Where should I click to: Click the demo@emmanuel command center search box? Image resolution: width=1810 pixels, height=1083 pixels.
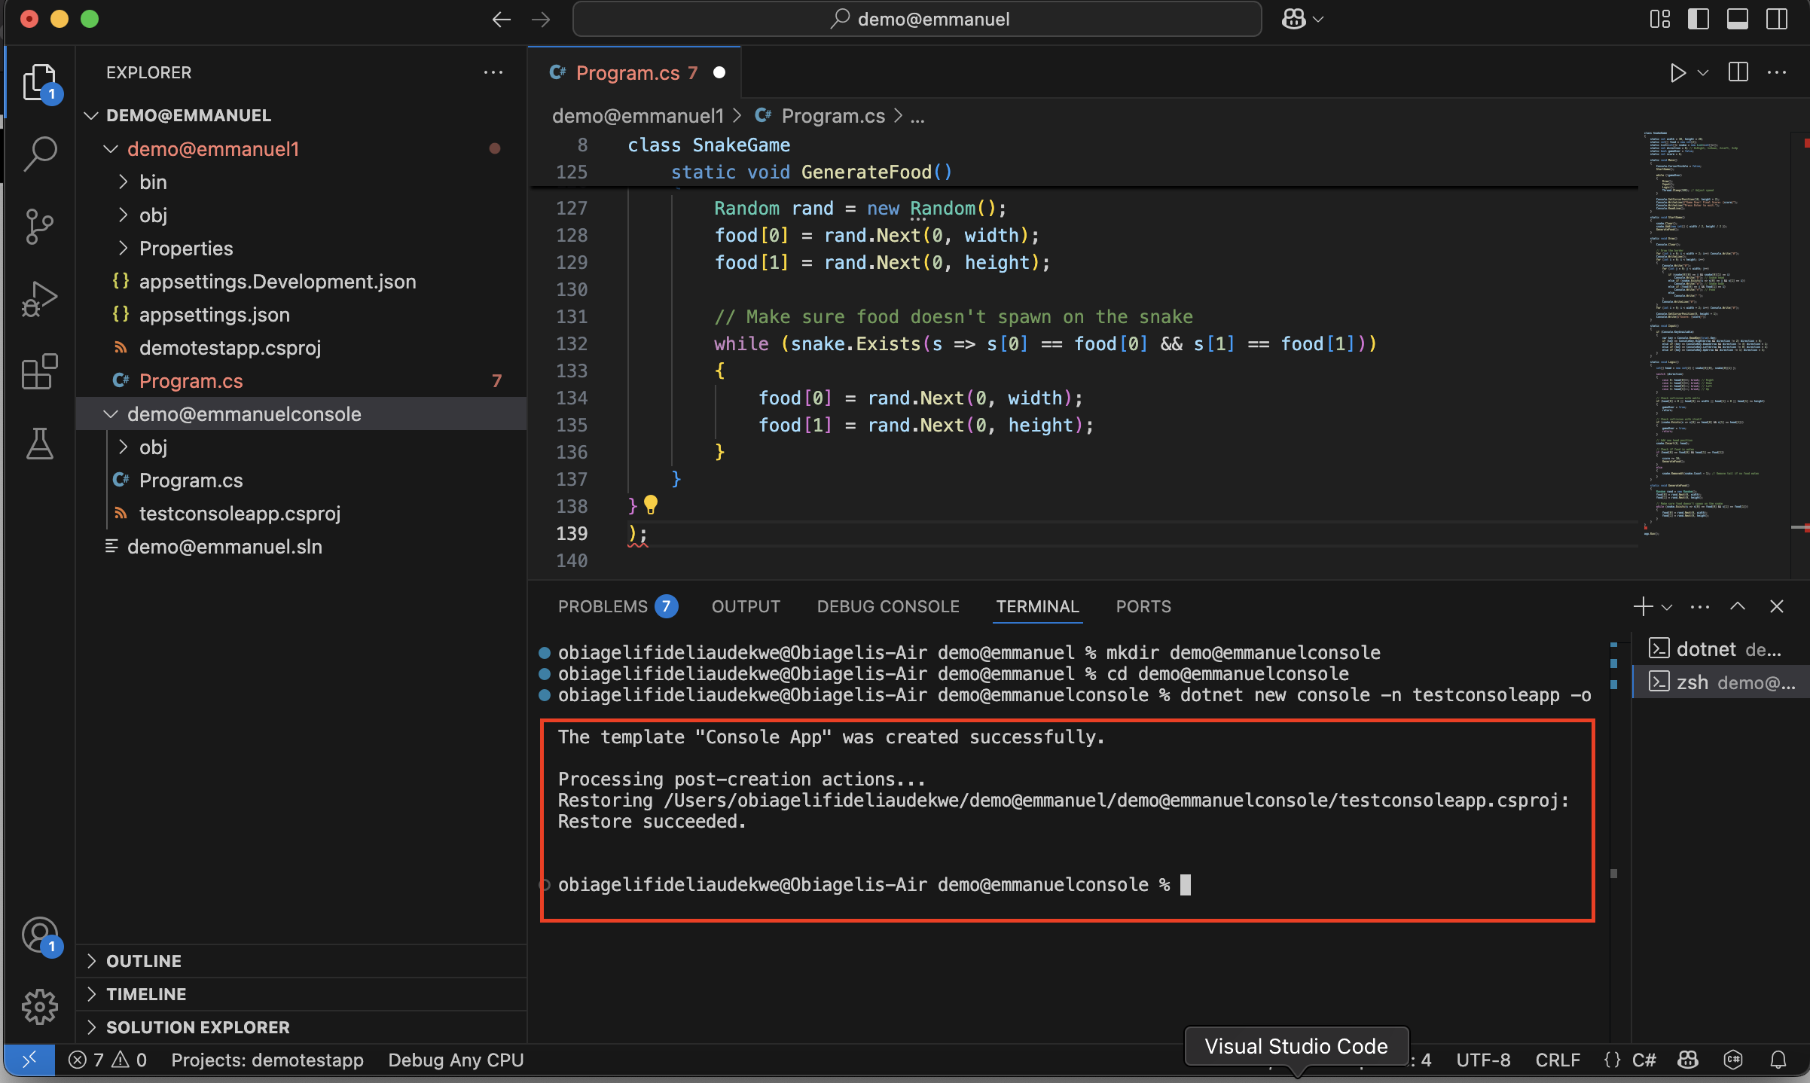coord(917,19)
